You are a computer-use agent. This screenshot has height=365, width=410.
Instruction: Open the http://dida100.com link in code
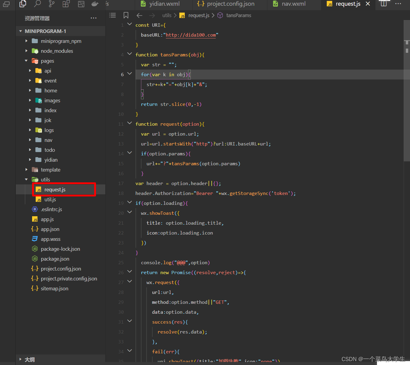pyautogui.click(x=191, y=35)
